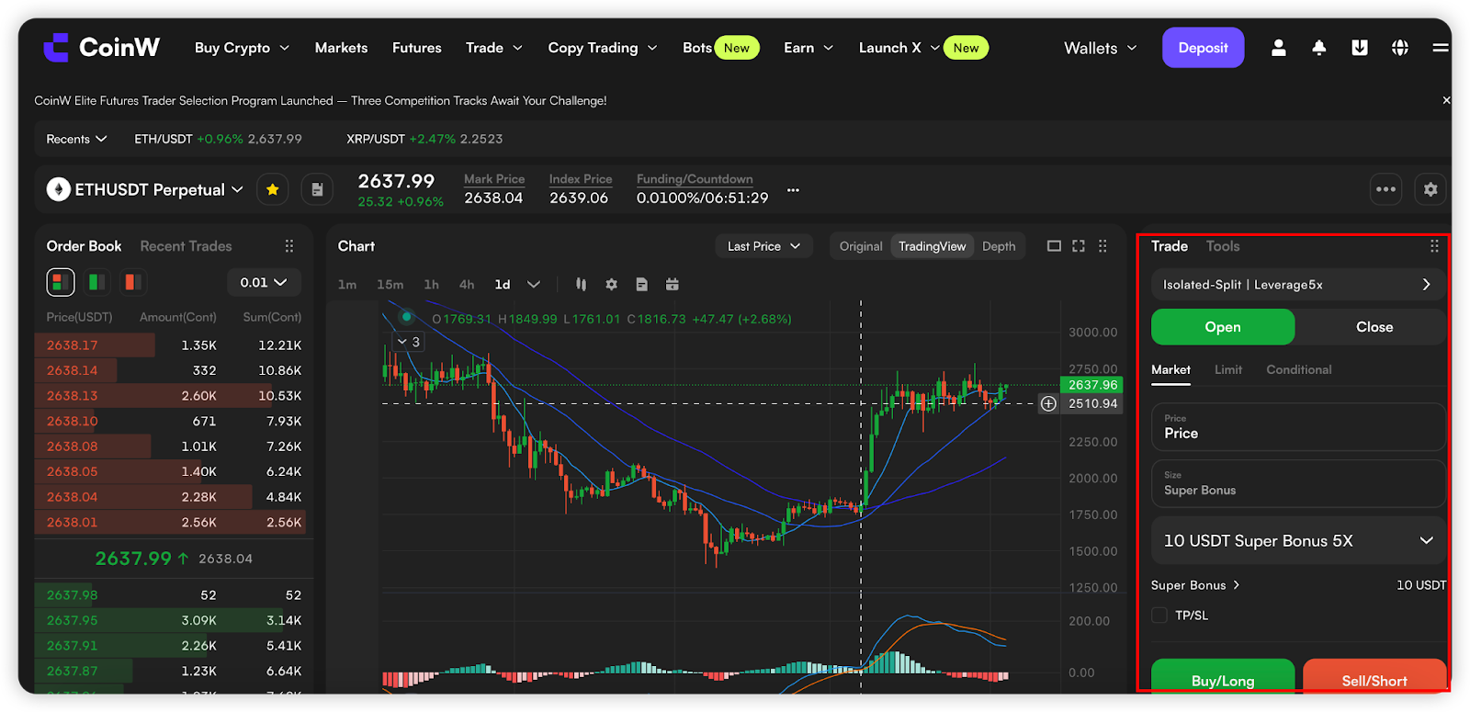The image size is (1470, 712).
Task: Open the trading settings gear at top right
Action: click(x=1430, y=189)
